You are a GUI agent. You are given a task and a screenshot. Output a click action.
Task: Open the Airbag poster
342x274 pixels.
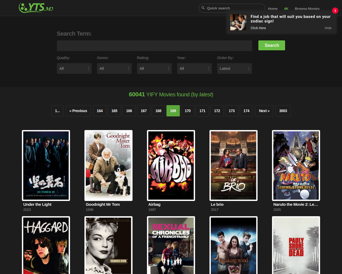pyautogui.click(x=171, y=165)
